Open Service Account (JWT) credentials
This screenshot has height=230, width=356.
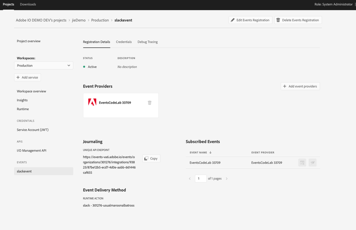36,130
